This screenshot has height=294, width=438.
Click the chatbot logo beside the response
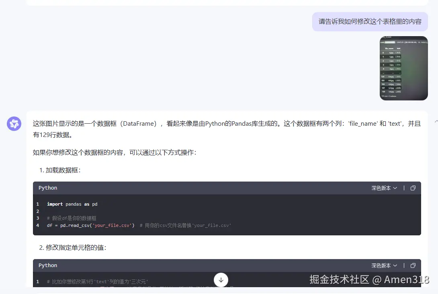point(14,124)
